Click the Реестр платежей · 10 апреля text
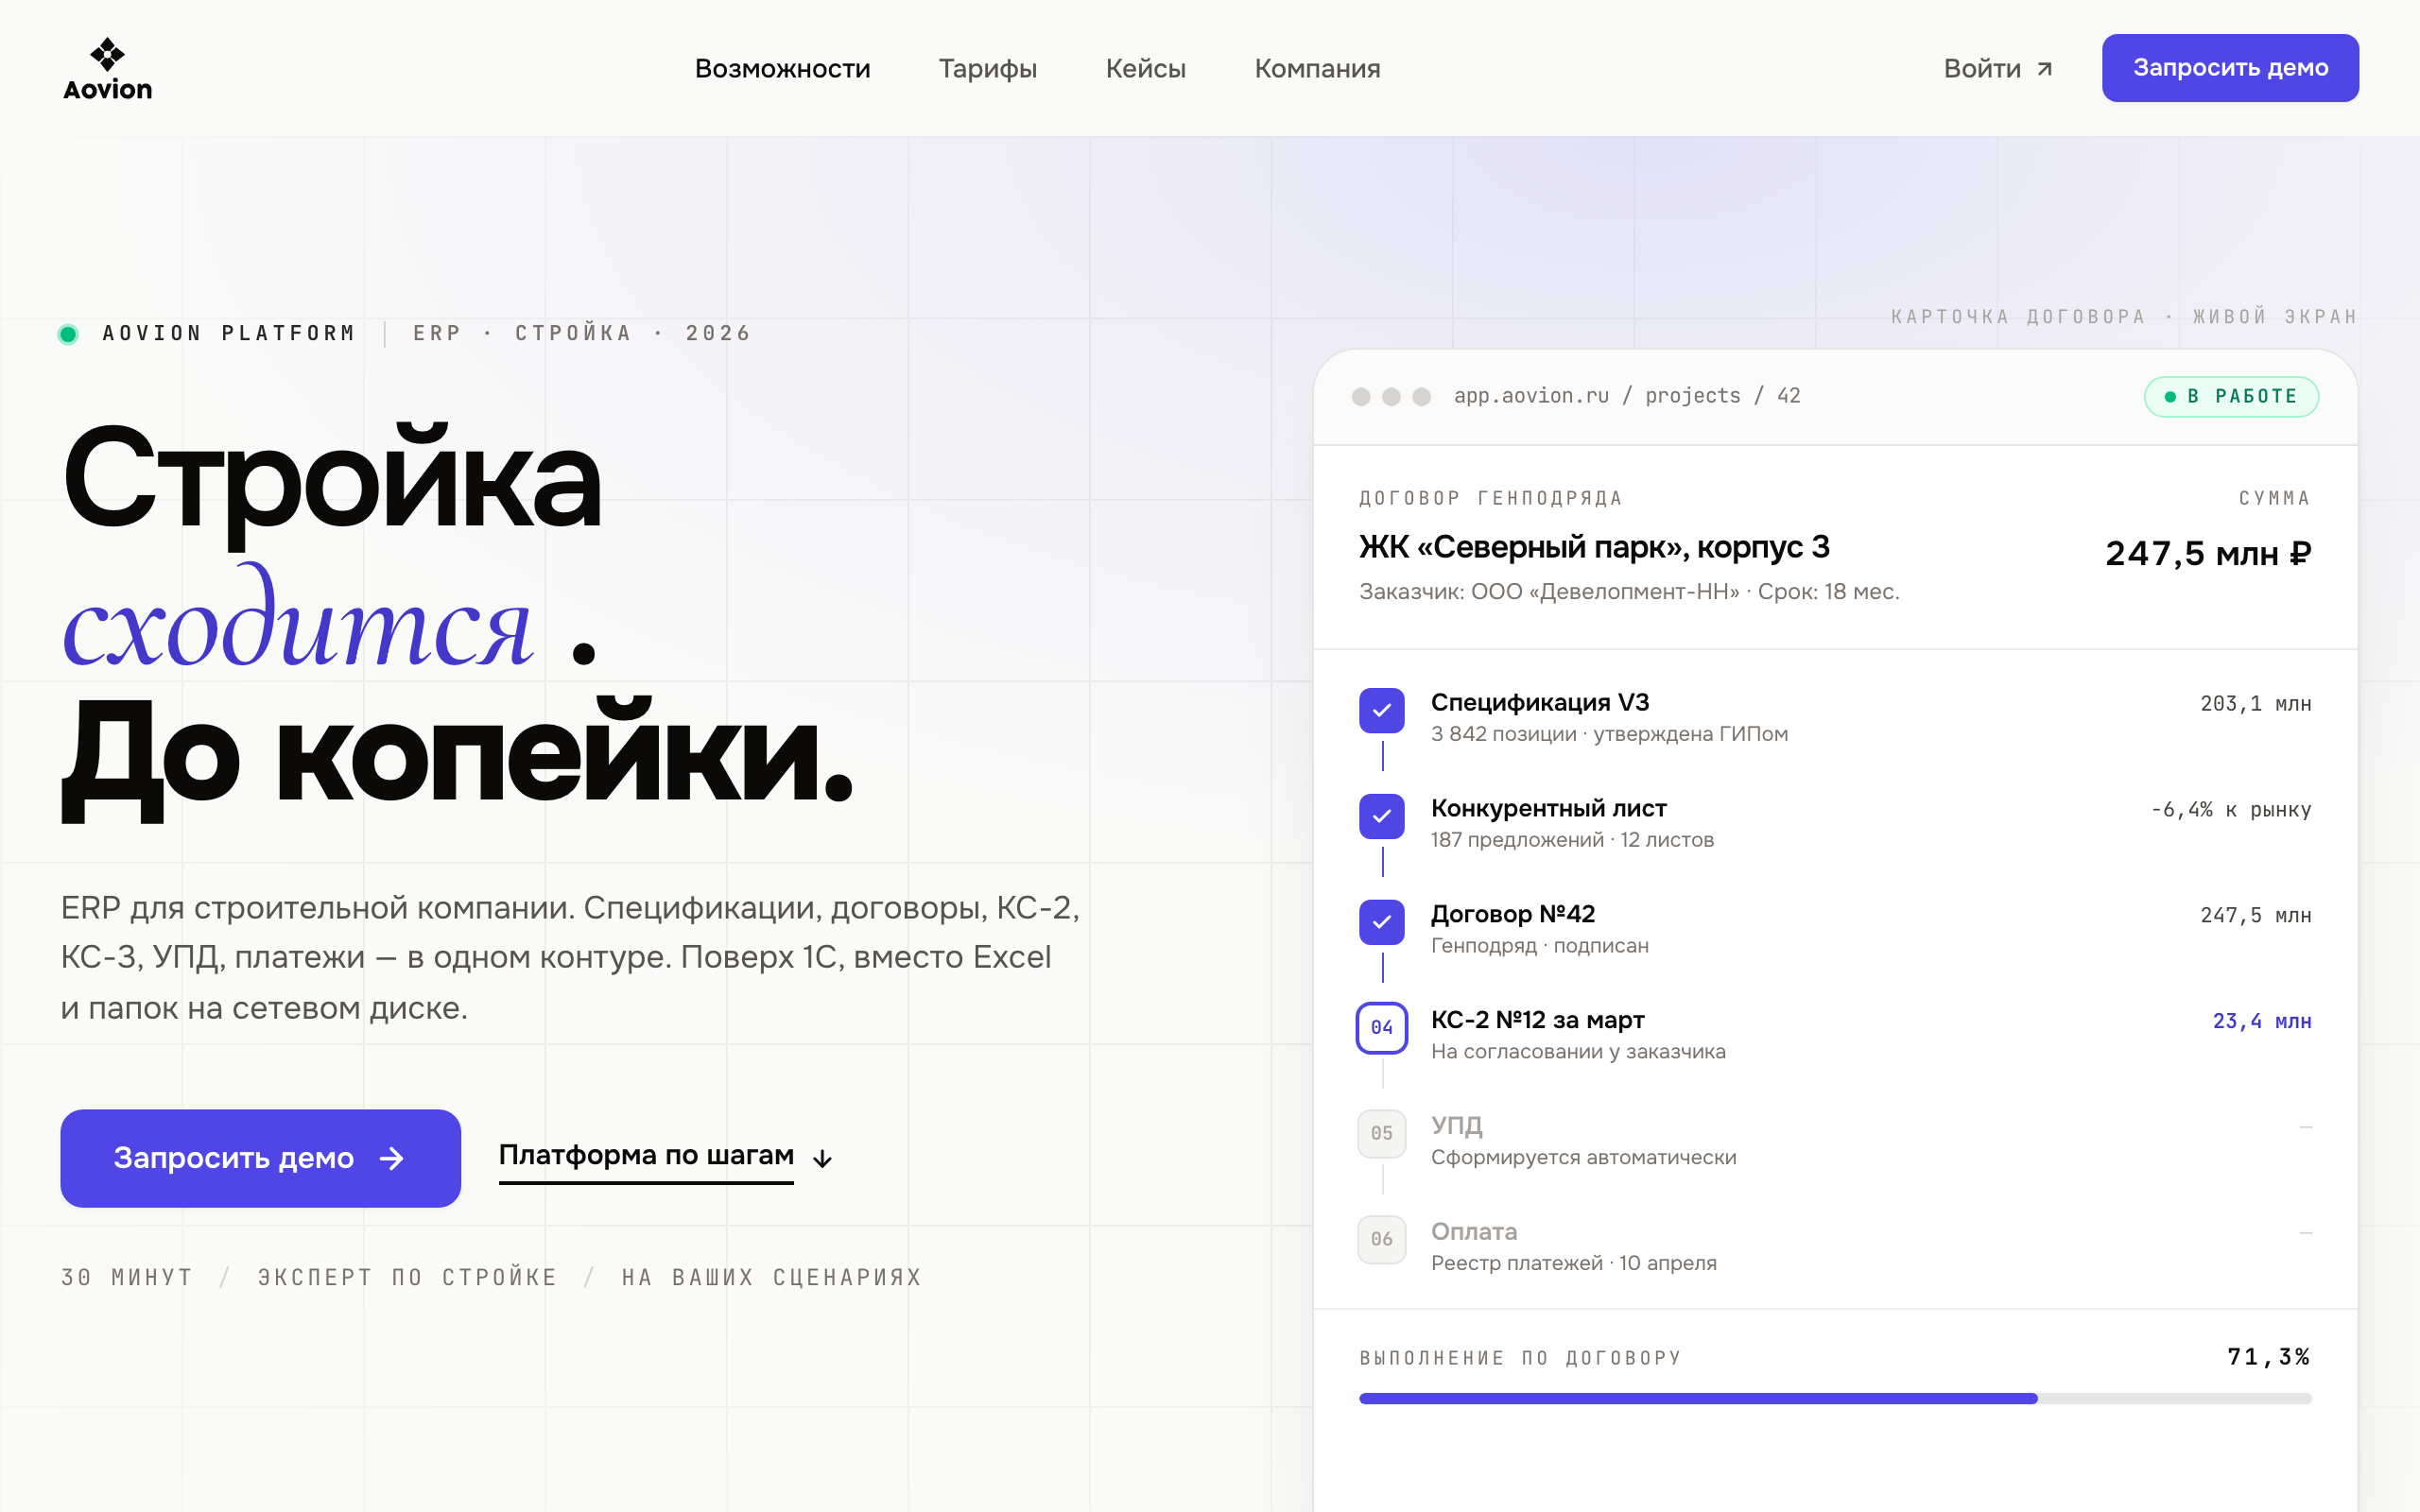 (1574, 1263)
